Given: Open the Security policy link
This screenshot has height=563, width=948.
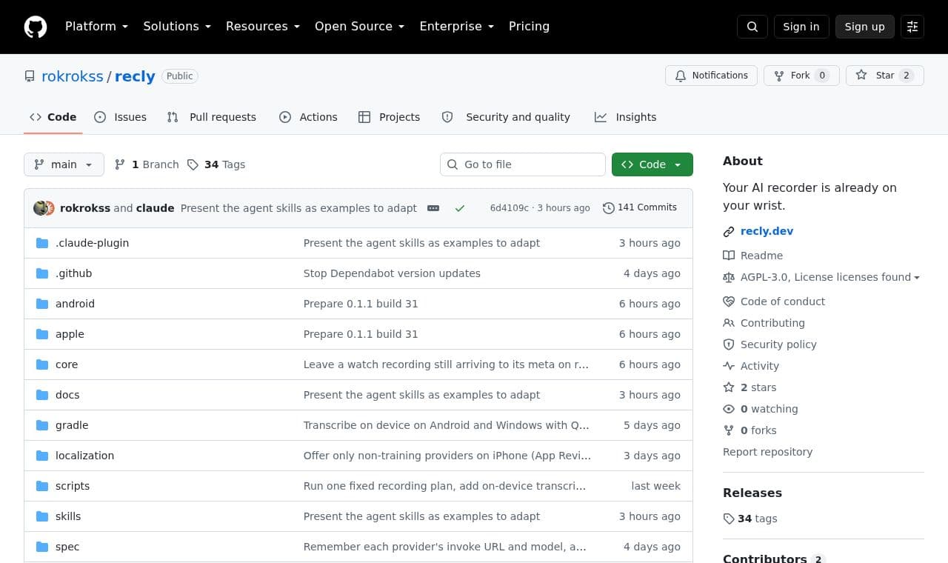Looking at the screenshot, I should tap(770, 344).
